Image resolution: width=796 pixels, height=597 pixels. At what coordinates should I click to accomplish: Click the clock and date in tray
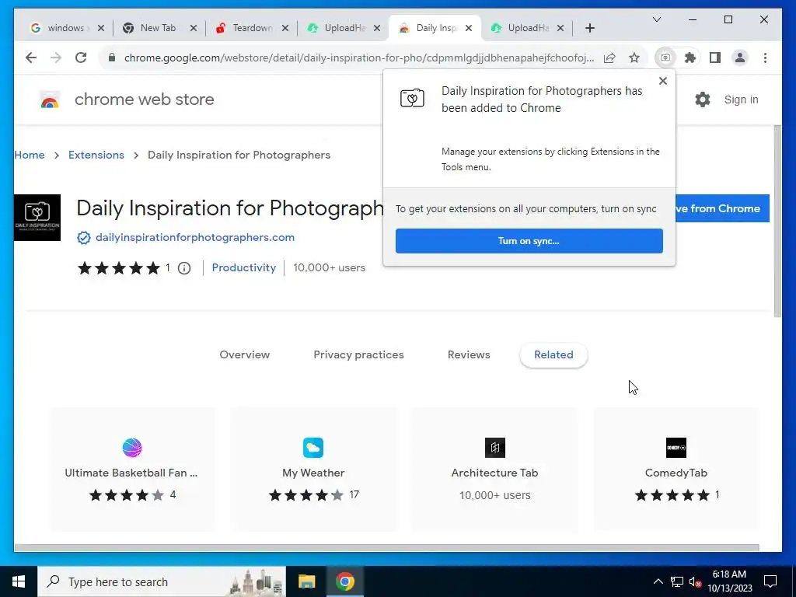[729, 581]
